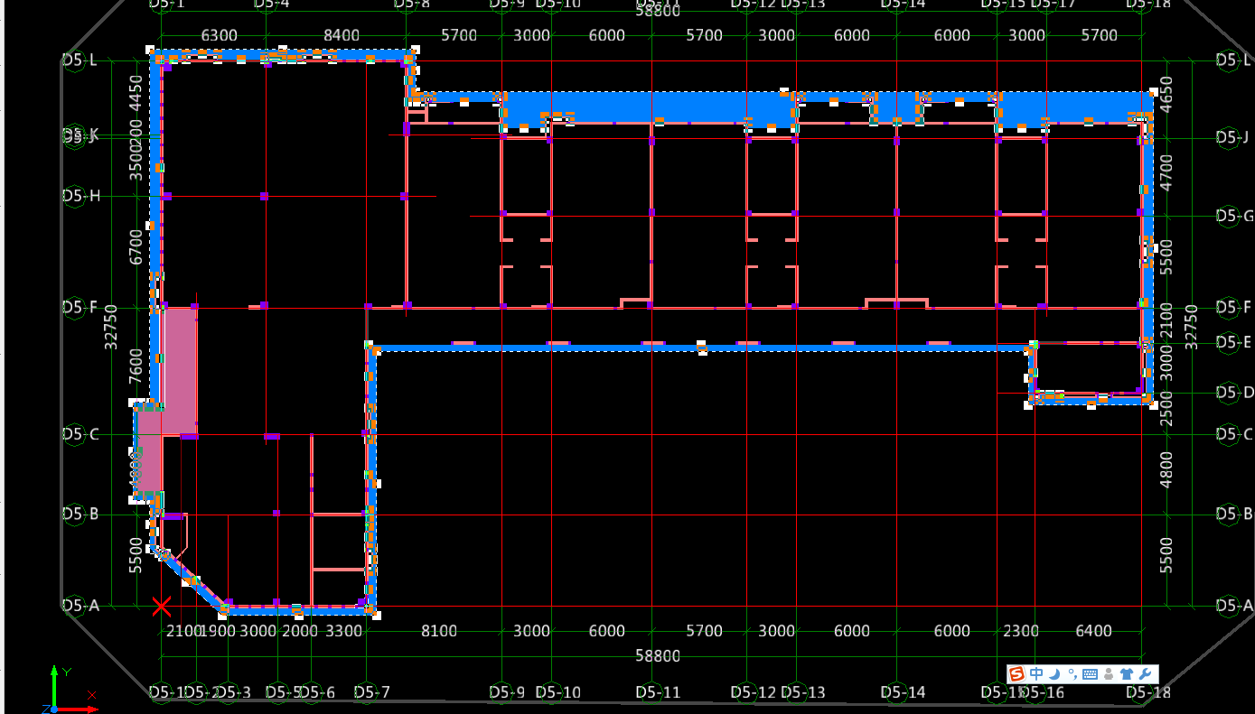Image resolution: width=1255 pixels, height=714 pixels.
Task: Click the D5-6 axis label
Action: coord(317,692)
